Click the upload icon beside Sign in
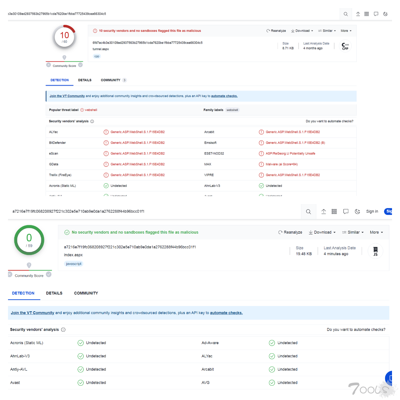400x400 pixels. click(324, 212)
